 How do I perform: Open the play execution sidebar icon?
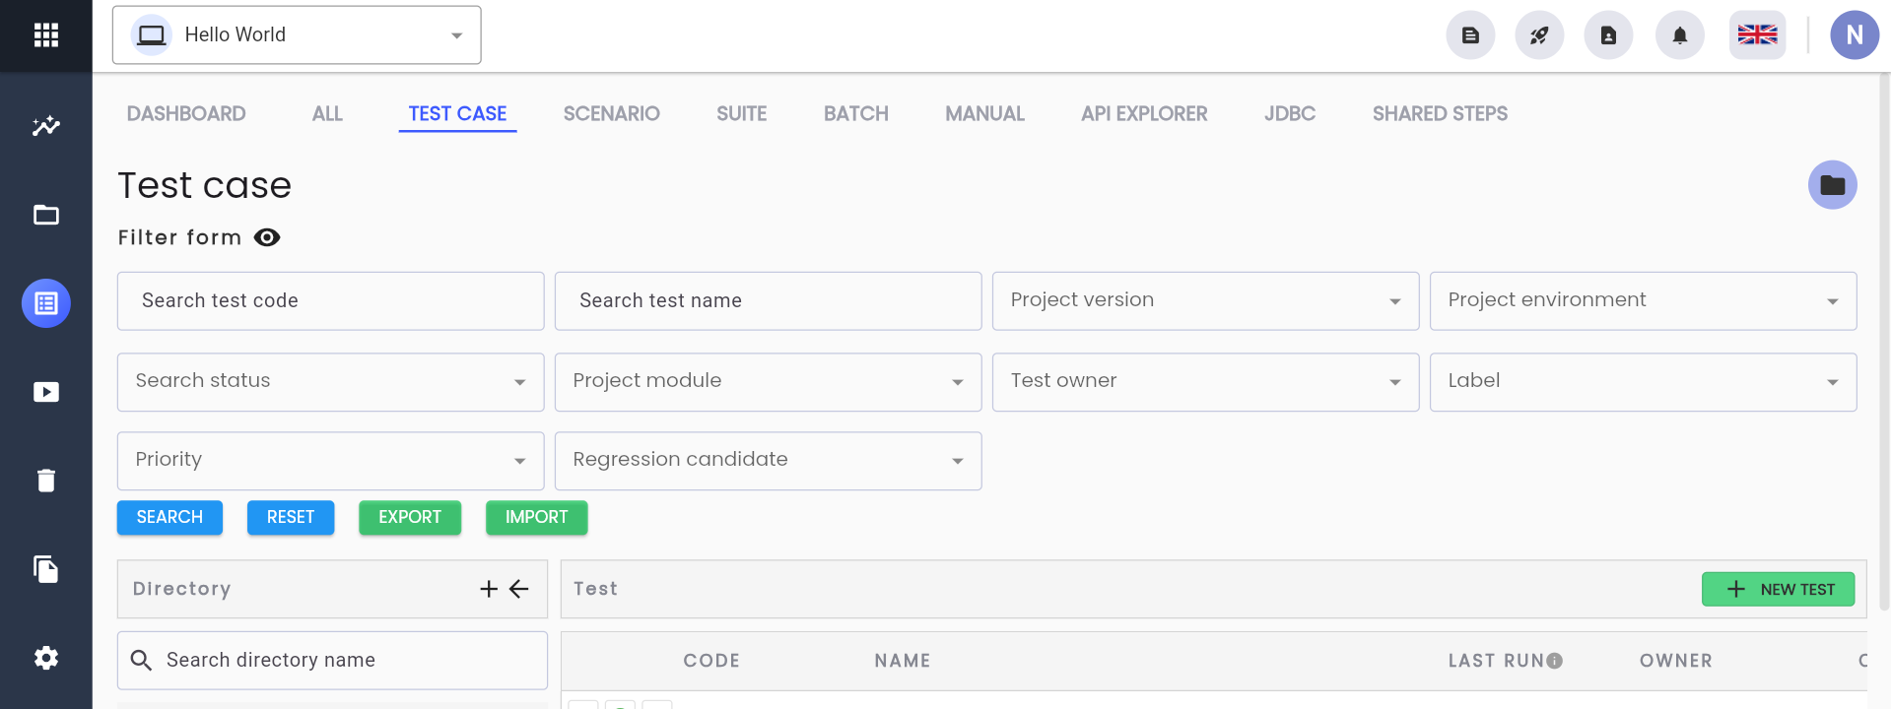click(x=46, y=392)
